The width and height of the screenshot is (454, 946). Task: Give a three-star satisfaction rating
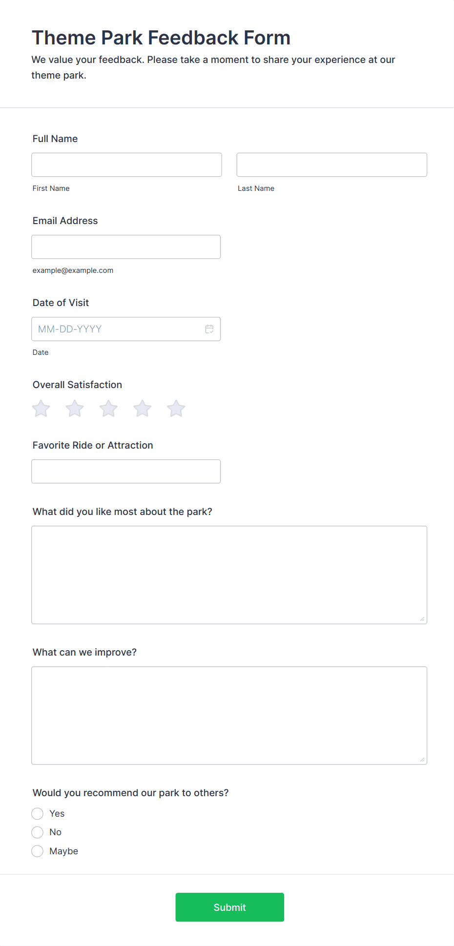pyautogui.click(x=108, y=409)
